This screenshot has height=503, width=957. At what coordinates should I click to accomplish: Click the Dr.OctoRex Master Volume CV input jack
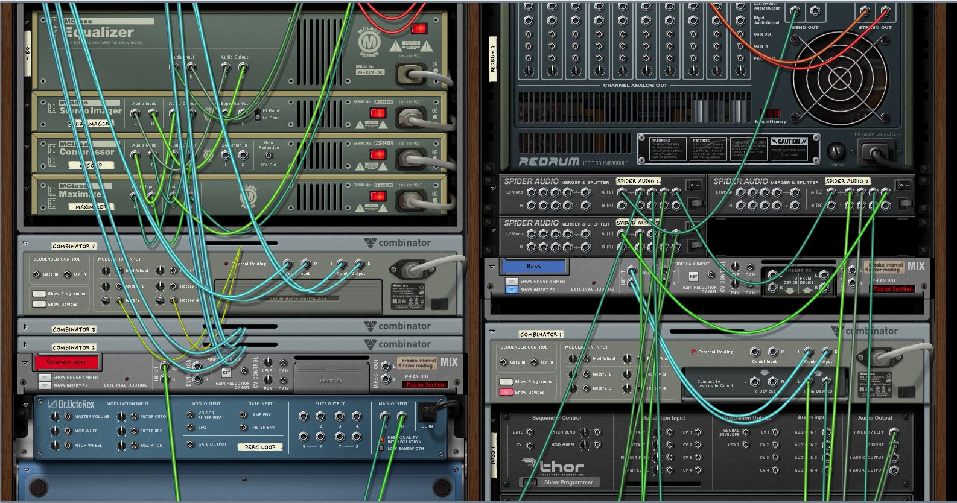click(x=67, y=417)
